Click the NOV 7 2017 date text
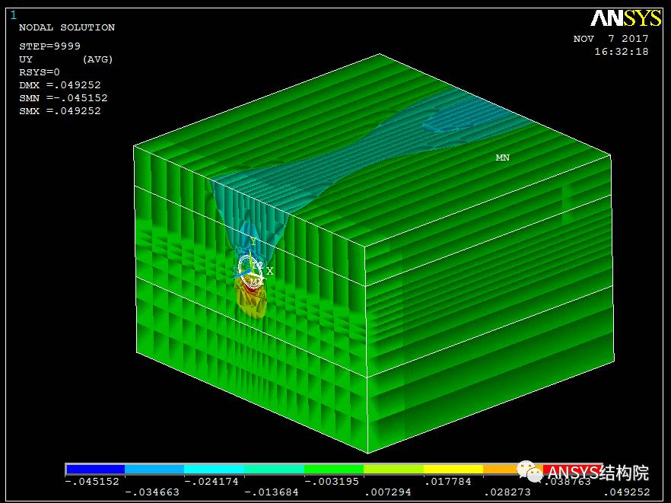This screenshot has width=671, height=503. [x=611, y=39]
